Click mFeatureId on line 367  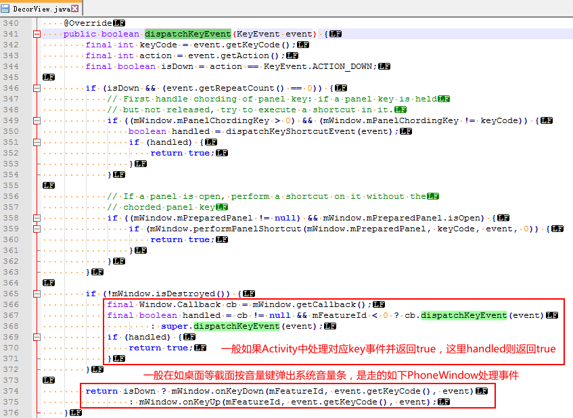click(340, 315)
